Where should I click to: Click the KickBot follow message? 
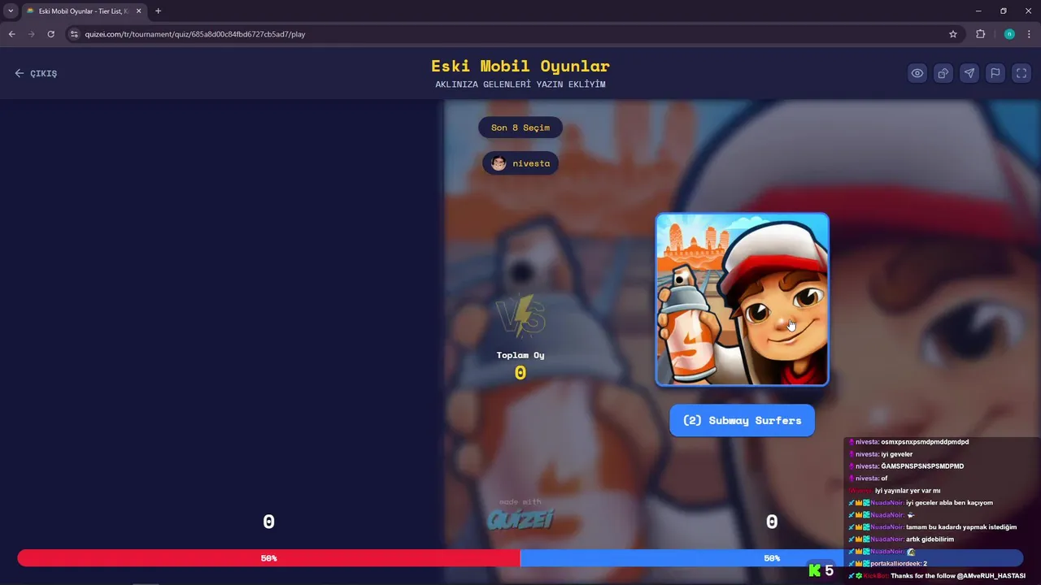click(937, 576)
